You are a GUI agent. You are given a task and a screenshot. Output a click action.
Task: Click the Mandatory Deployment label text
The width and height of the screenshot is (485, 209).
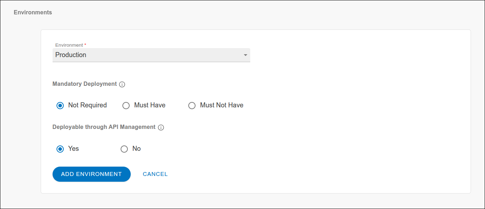tap(85, 84)
